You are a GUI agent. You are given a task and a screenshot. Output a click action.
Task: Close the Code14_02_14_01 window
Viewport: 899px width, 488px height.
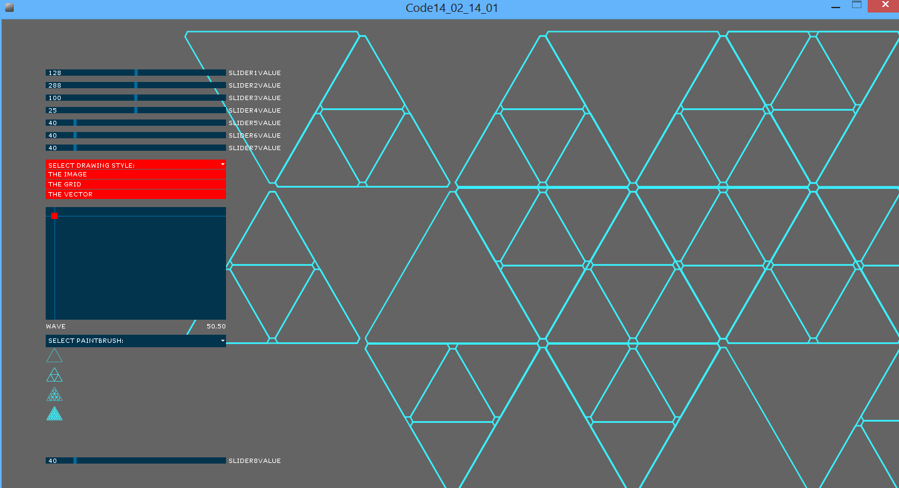point(885,6)
